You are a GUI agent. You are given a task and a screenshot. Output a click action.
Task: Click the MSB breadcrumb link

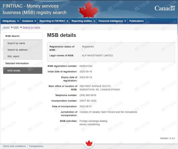(x=16, y=27)
